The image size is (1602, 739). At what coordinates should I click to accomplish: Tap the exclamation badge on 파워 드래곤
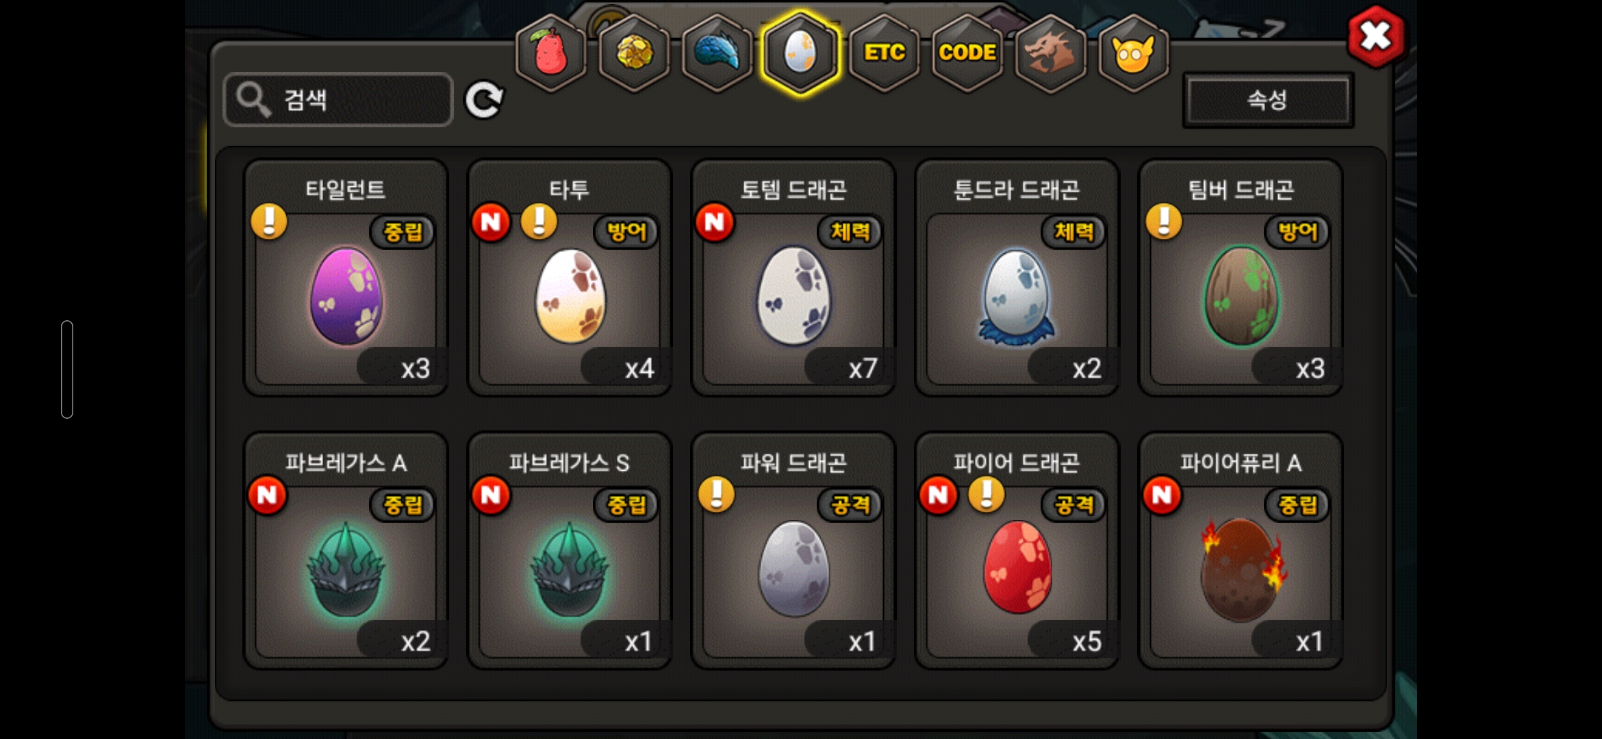coord(716,494)
